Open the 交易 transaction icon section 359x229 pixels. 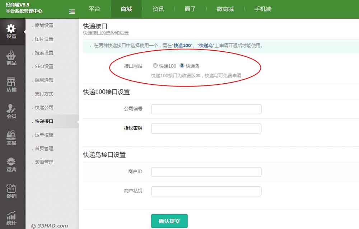click(x=11, y=138)
